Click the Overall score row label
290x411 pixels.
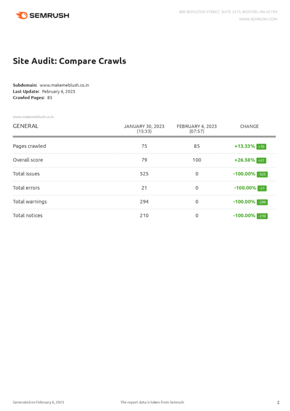click(28, 160)
